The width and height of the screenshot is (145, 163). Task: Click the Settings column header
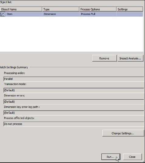coord(130,9)
